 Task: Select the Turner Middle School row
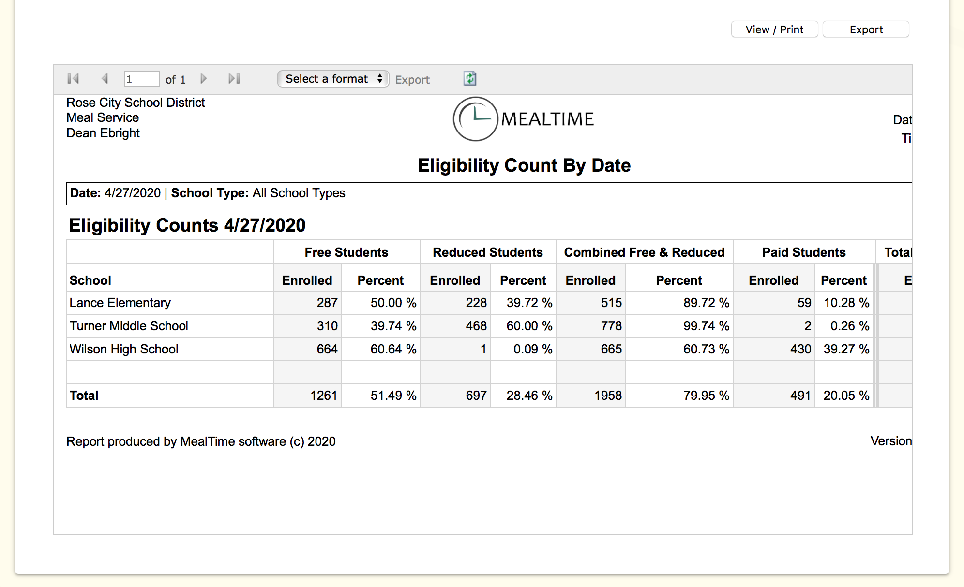coord(129,326)
